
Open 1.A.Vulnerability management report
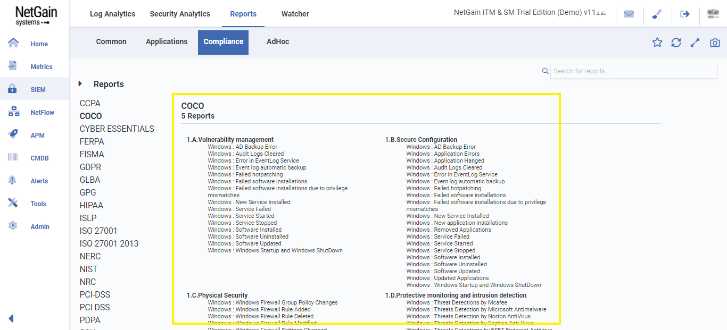(230, 140)
